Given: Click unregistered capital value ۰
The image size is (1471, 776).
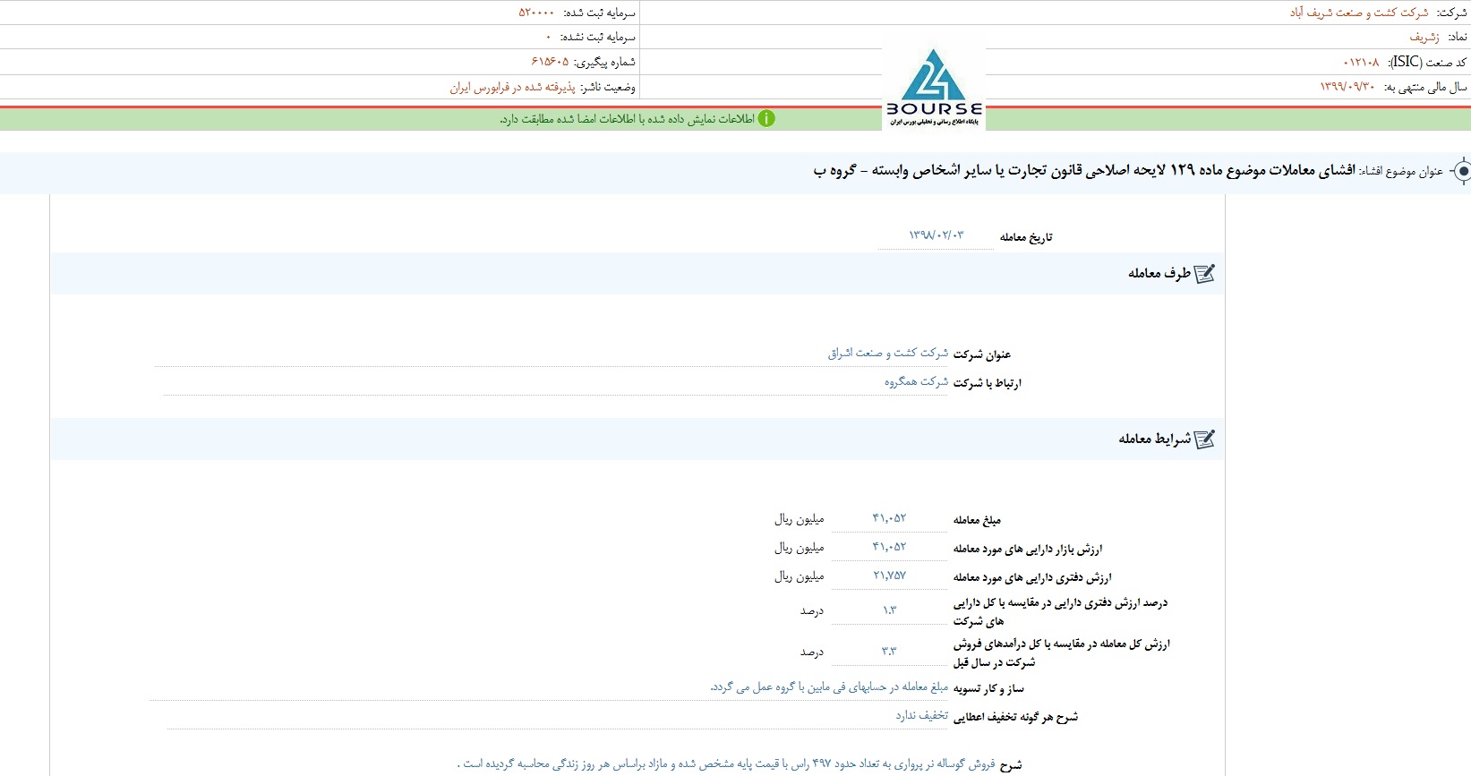Looking at the screenshot, I should (x=548, y=37).
